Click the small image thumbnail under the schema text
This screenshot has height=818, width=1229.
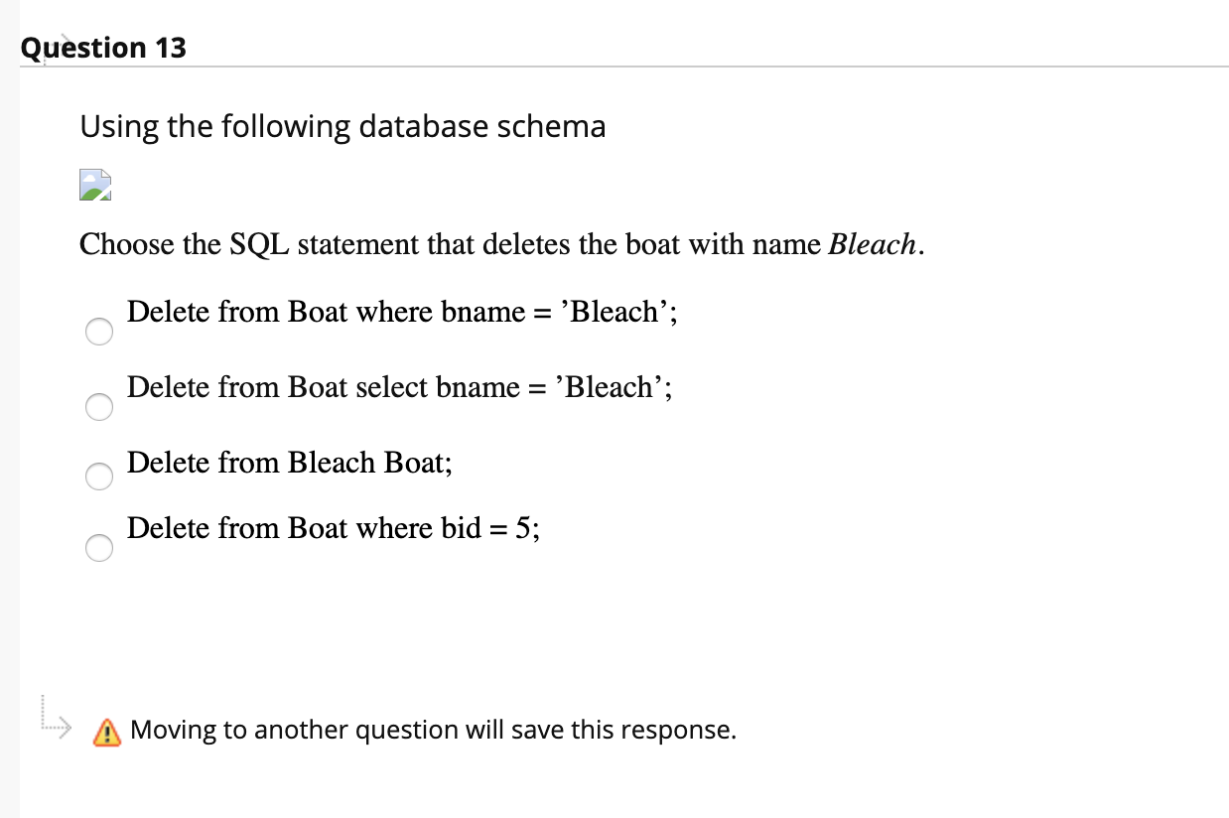94,184
